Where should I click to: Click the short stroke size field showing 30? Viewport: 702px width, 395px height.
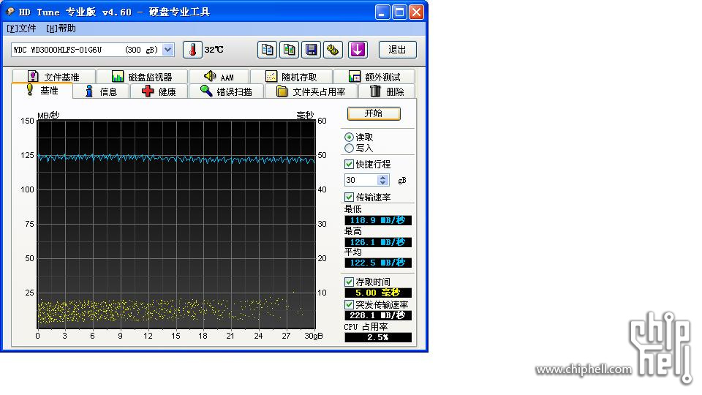coord(361,180)
